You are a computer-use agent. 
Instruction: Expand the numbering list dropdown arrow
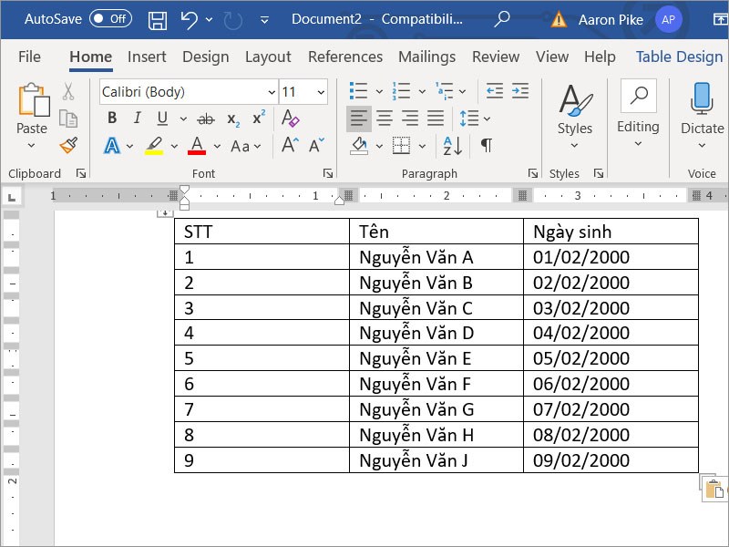pos(422,92)
